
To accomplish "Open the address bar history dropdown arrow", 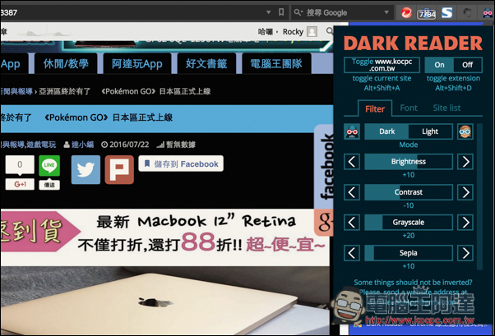I will point(268,12).
